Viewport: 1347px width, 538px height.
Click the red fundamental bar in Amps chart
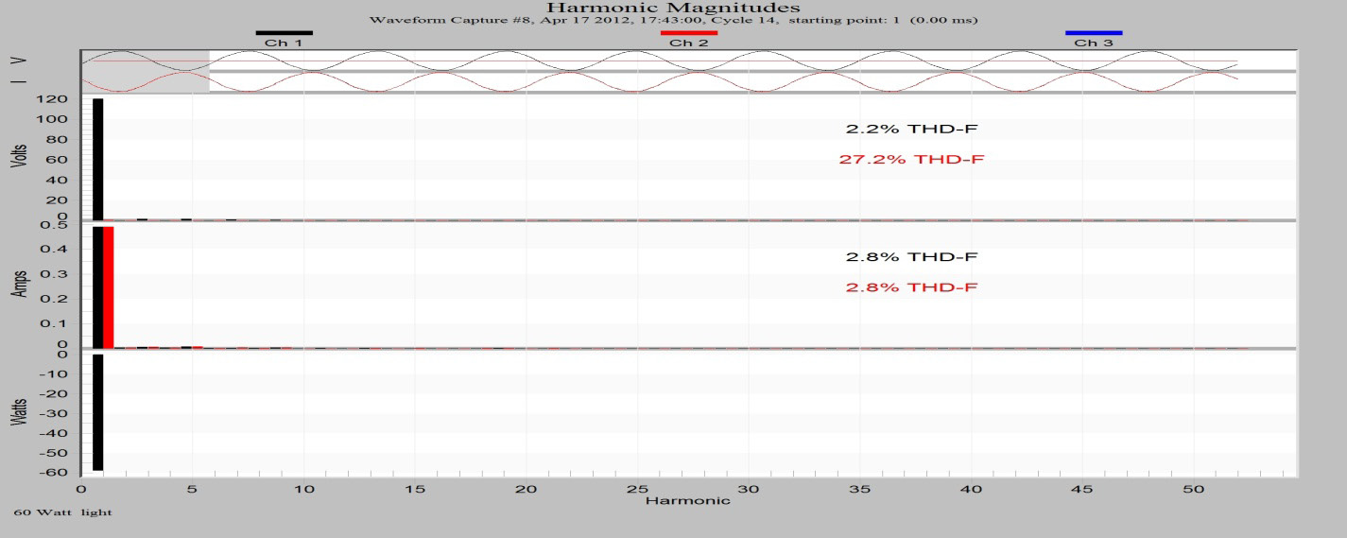pos(108,286)
